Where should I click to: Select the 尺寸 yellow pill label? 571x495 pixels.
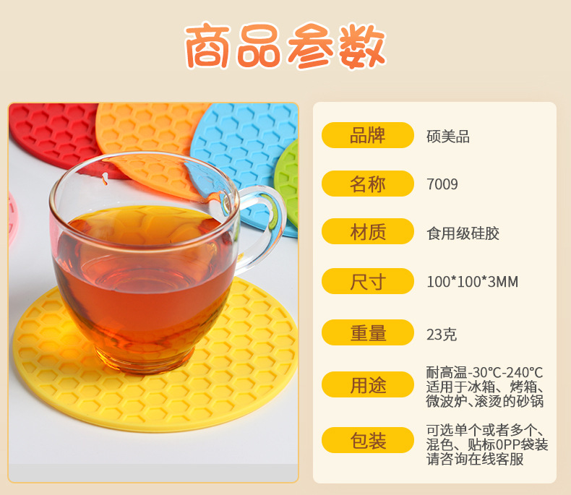(x=368, y=281)
